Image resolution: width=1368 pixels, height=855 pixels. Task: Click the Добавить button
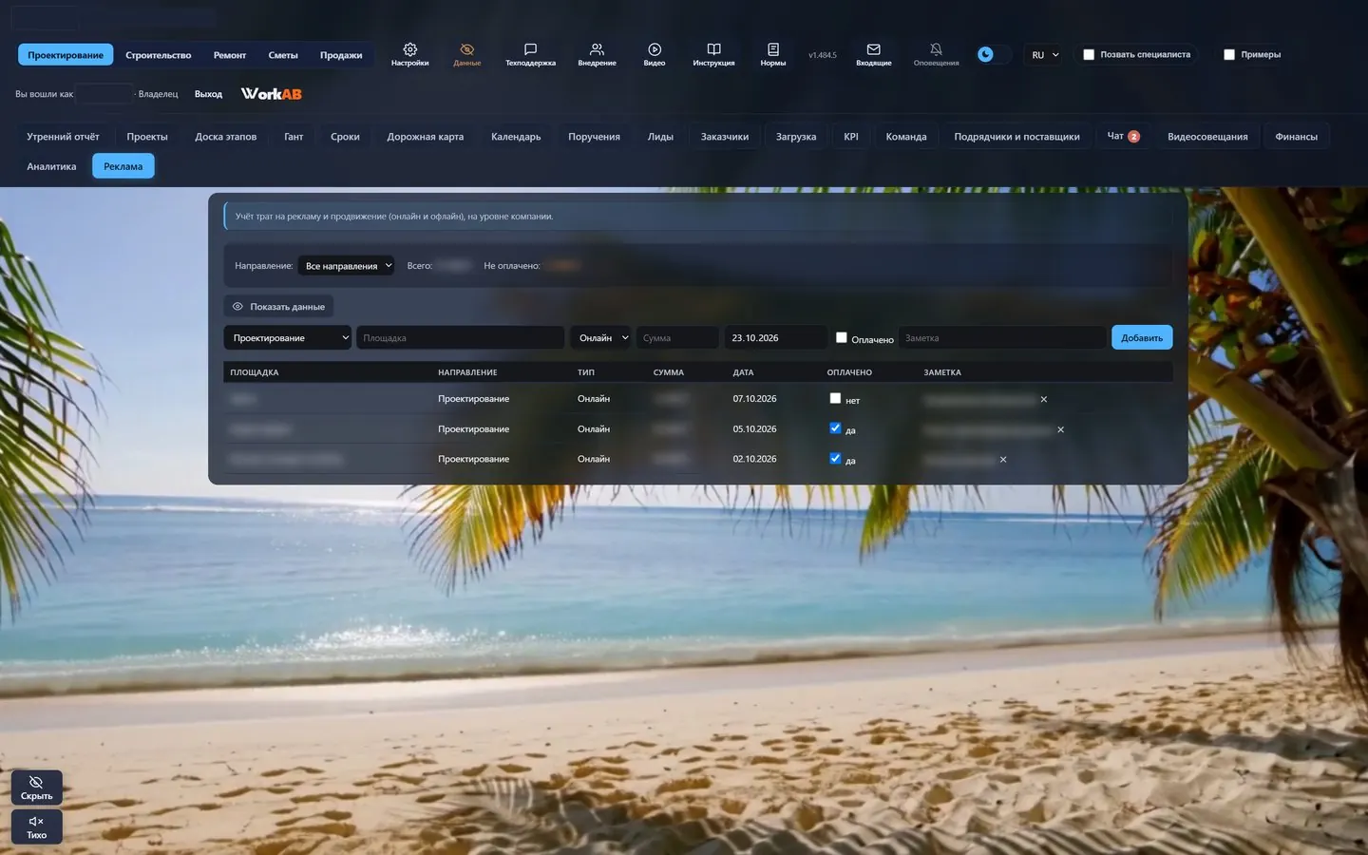(x=1142, y=337)
